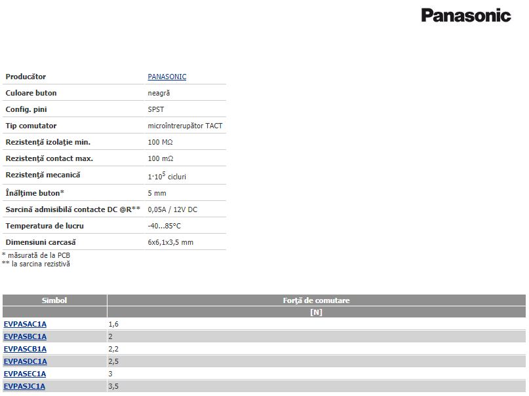Select the -40...85°C value

coord(165,226)
